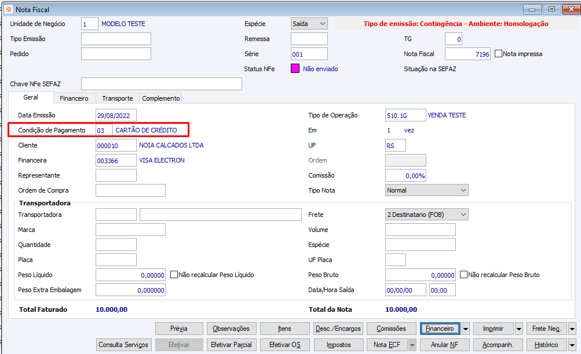
Task: Click the Transportadora code field
Action: (x=116, y=215)
